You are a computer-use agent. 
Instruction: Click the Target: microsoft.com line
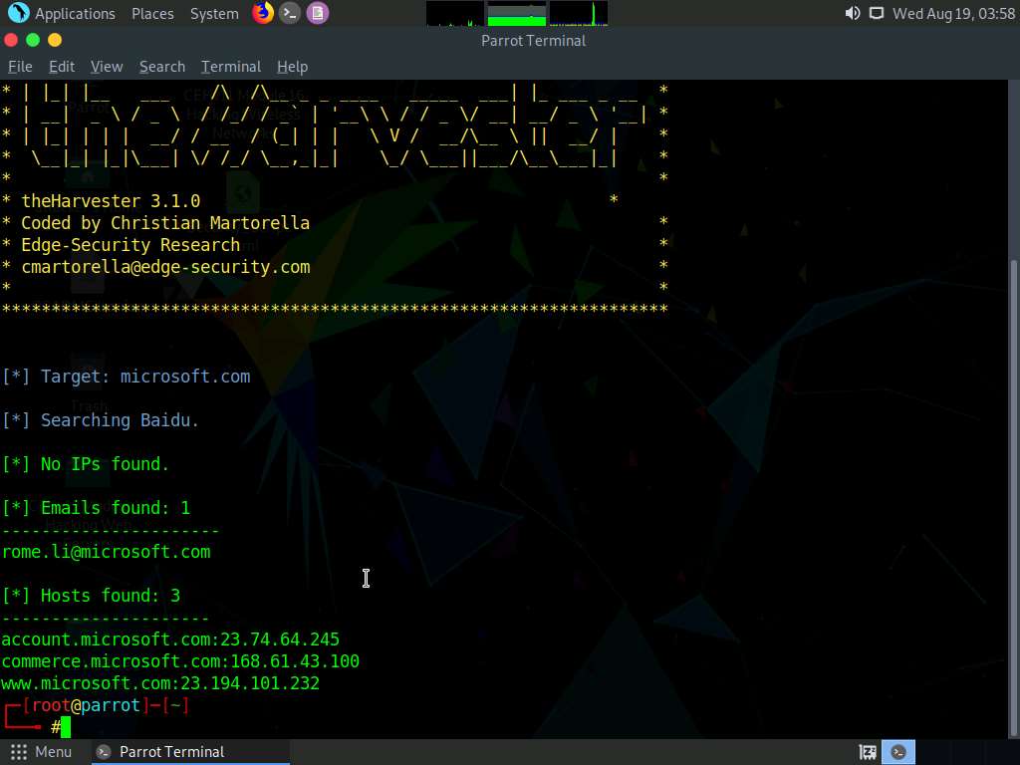point(127,377)
